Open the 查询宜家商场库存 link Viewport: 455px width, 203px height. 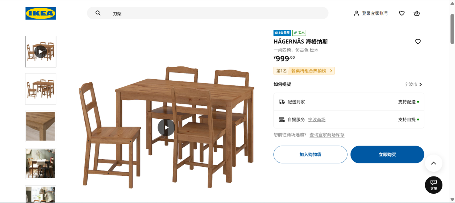[x=327, y=135]
